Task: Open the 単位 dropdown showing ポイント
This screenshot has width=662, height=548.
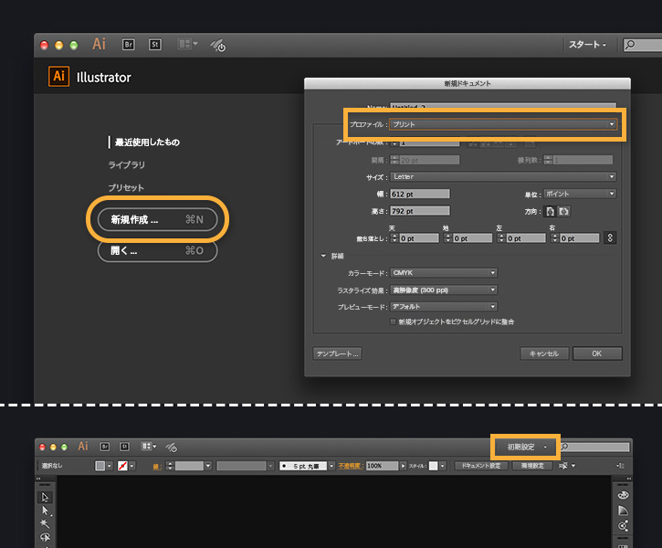Action: 580,194
